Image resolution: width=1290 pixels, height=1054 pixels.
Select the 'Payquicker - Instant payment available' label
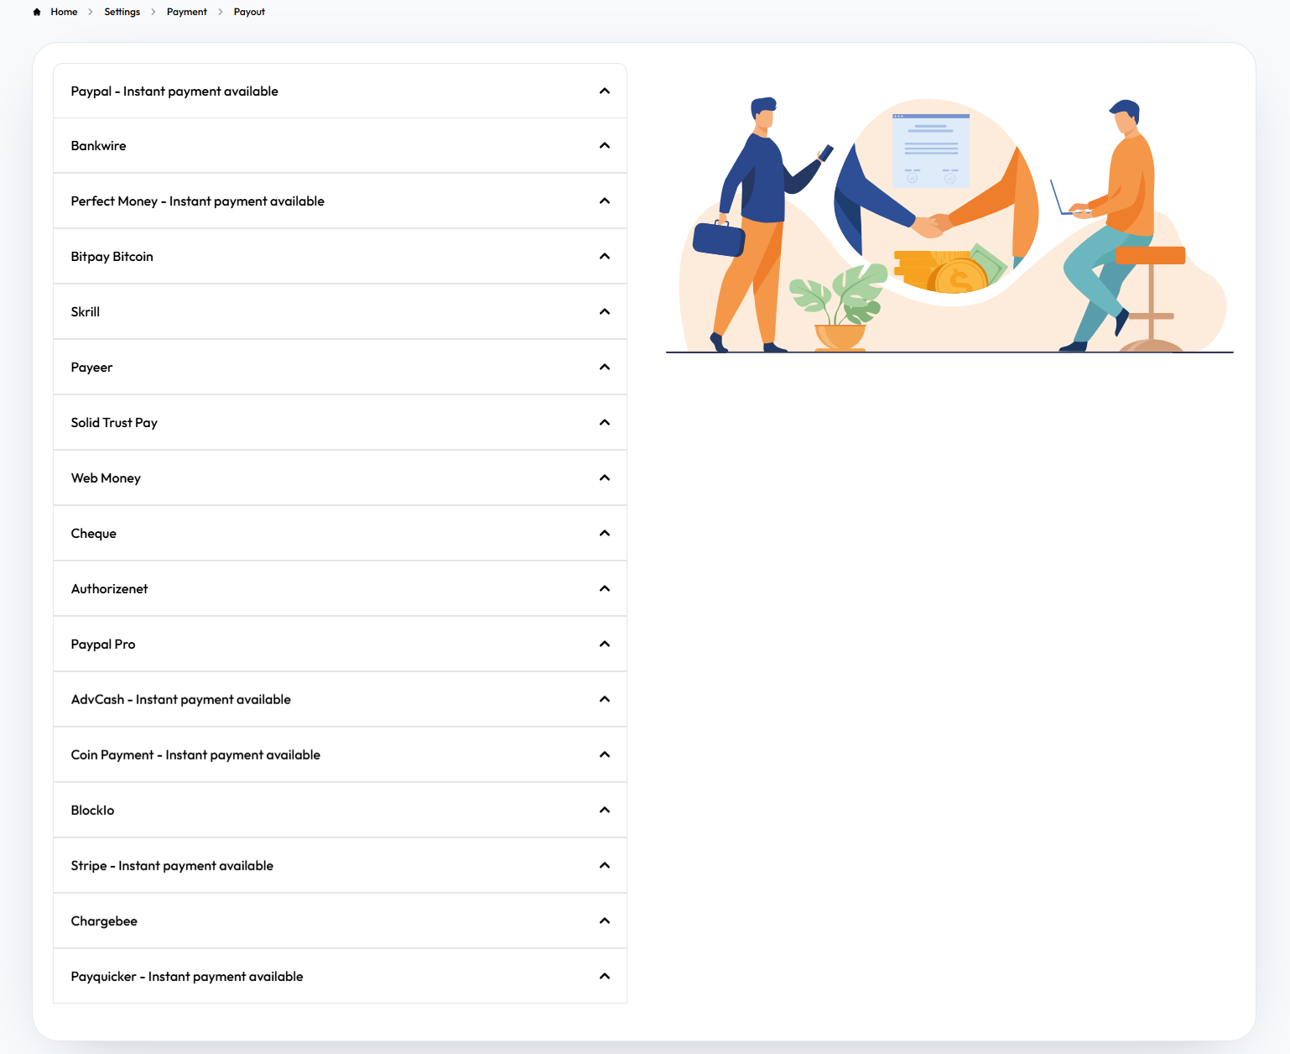point(187,977)
